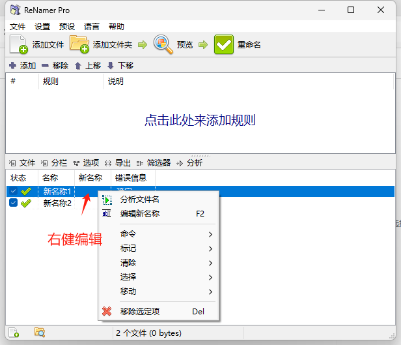Click the # column header in rules list
The image size is (401, 345).
tap(22, 82)
